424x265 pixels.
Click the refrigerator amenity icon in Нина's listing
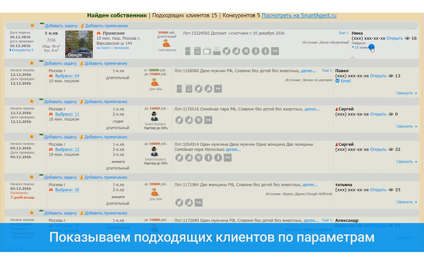click(x=188, y=51)
